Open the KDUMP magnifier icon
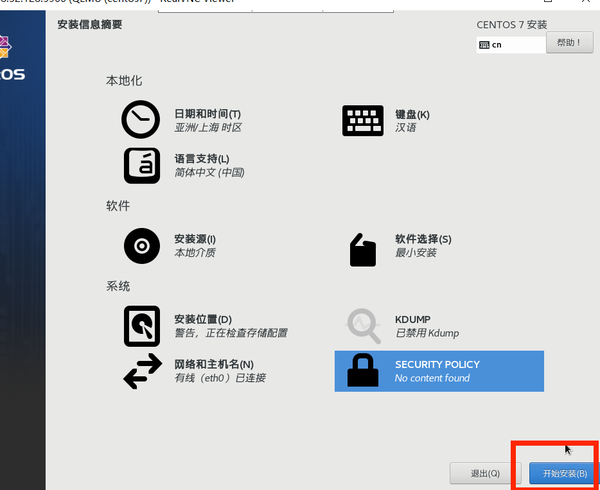Viewport: 600px width, 490px height. click(363, 326)
